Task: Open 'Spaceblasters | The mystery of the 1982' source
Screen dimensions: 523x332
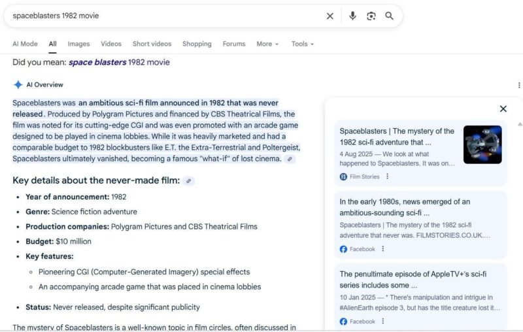Action: [x=397, y=137]
